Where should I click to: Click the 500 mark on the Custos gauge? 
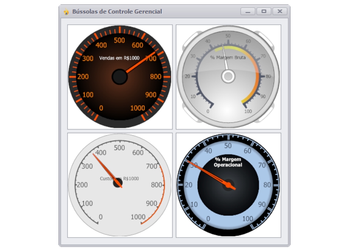pos(120,148)
